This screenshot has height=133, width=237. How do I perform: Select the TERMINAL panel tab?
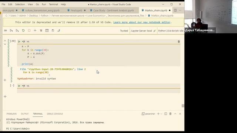38,114
